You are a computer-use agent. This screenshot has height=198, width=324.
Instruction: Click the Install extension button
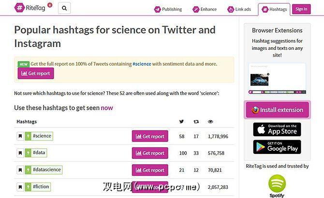point(277,110)
